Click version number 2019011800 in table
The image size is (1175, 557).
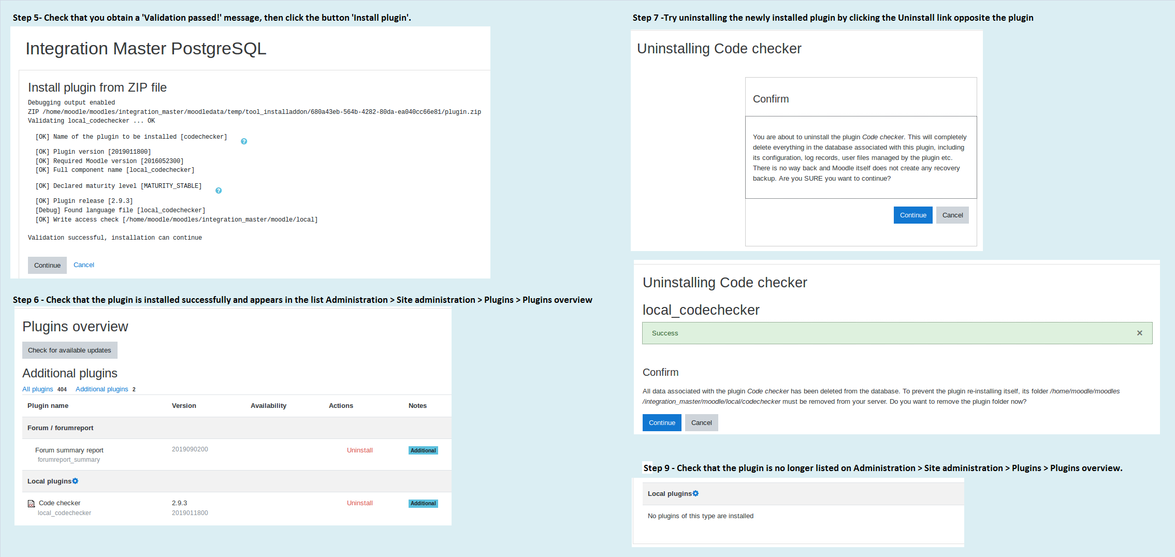click(190, 513)
